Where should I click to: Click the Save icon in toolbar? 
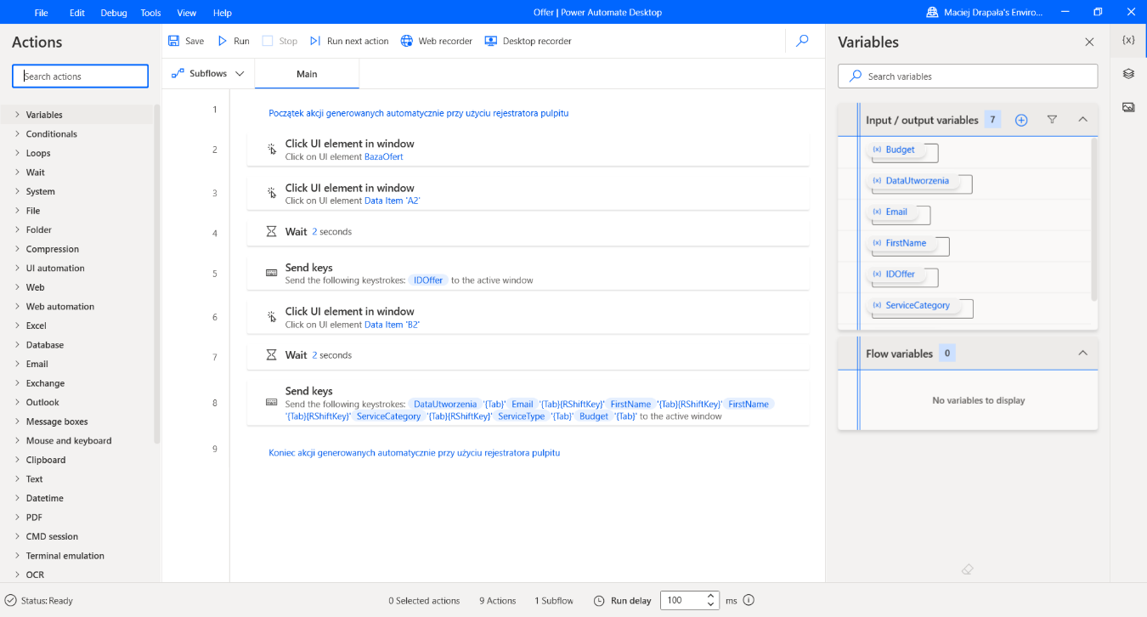click(x=174, y=41)
